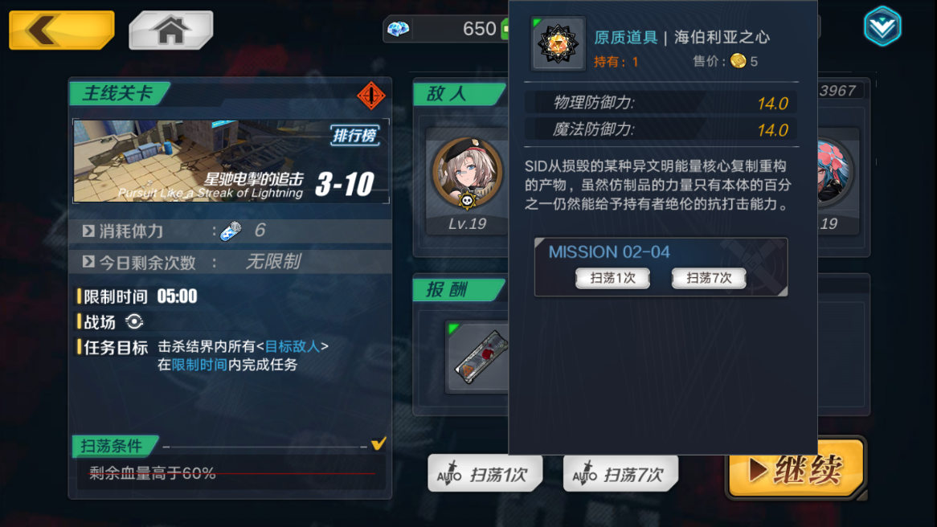Click the reward item in 报酬 panel

click(x=478, y=357)
